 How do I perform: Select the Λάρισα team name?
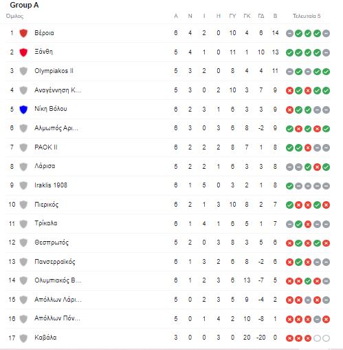[x=45, y=166]
